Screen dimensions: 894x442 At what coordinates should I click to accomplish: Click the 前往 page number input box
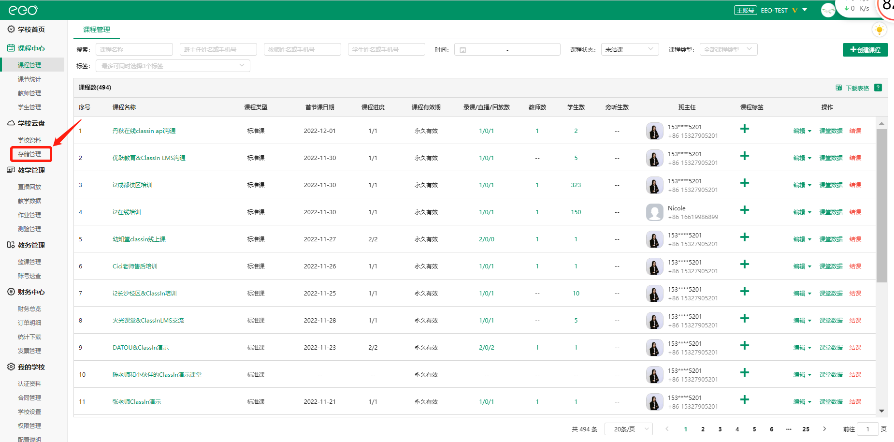click(868, 429)
